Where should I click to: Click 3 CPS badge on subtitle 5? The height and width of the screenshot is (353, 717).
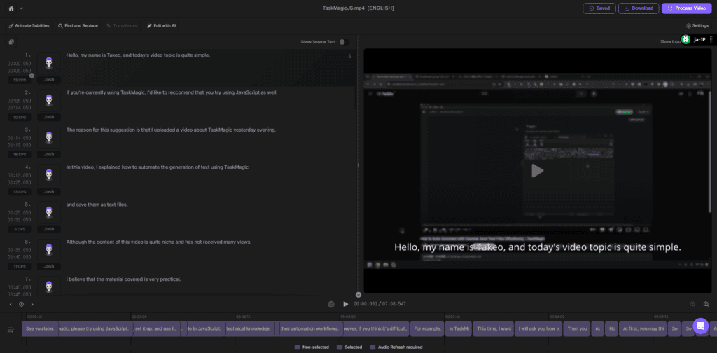pyautogui.click(x=20, y=229)
